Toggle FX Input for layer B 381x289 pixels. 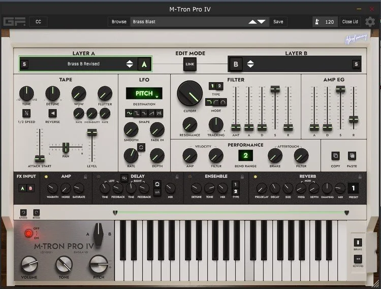point(30,188)
